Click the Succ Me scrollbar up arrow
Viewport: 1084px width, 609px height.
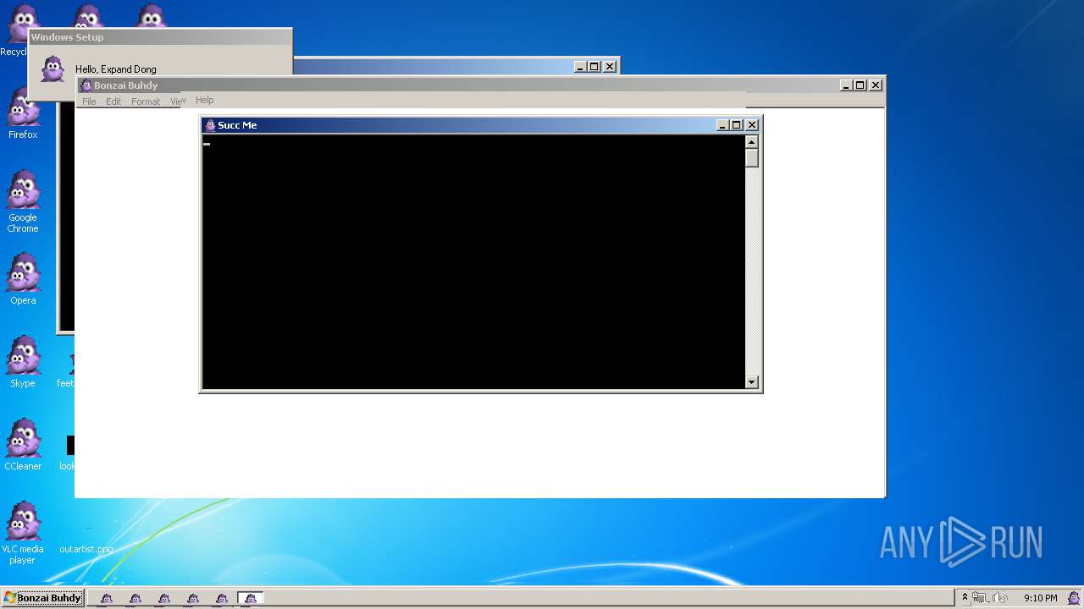(x=752, y=142)
